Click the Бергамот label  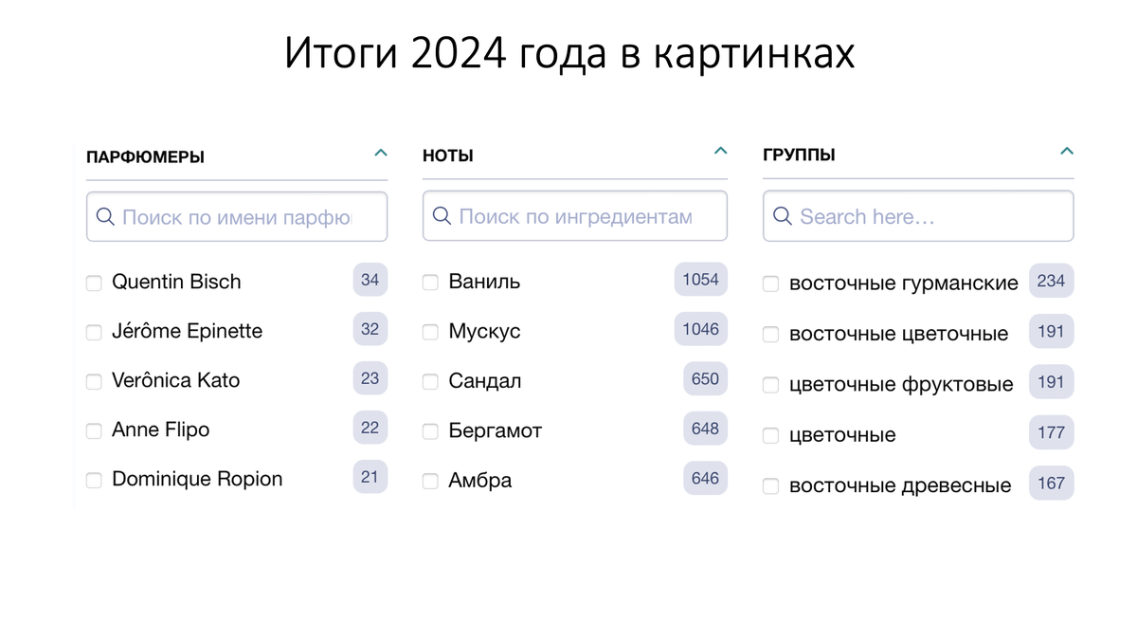pos(495,430)
